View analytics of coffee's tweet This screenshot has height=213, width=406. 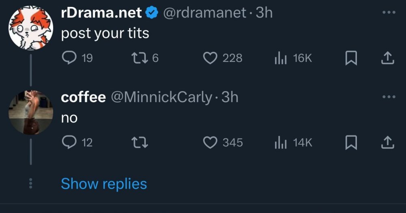281,142
